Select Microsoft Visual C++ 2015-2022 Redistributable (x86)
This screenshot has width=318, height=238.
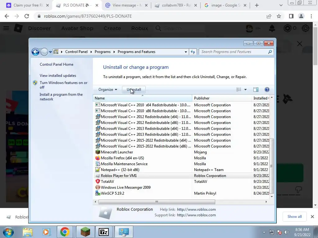click(x=146, y=146)
